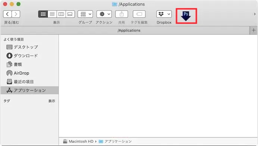The width and height of the screenshot is (258, 146).
Task: Maximize the window with green button
Action: (x=19, y=4)
